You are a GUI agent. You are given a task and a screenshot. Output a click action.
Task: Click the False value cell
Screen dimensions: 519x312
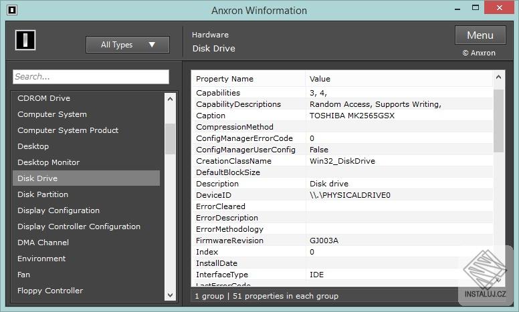pos(319,150)
